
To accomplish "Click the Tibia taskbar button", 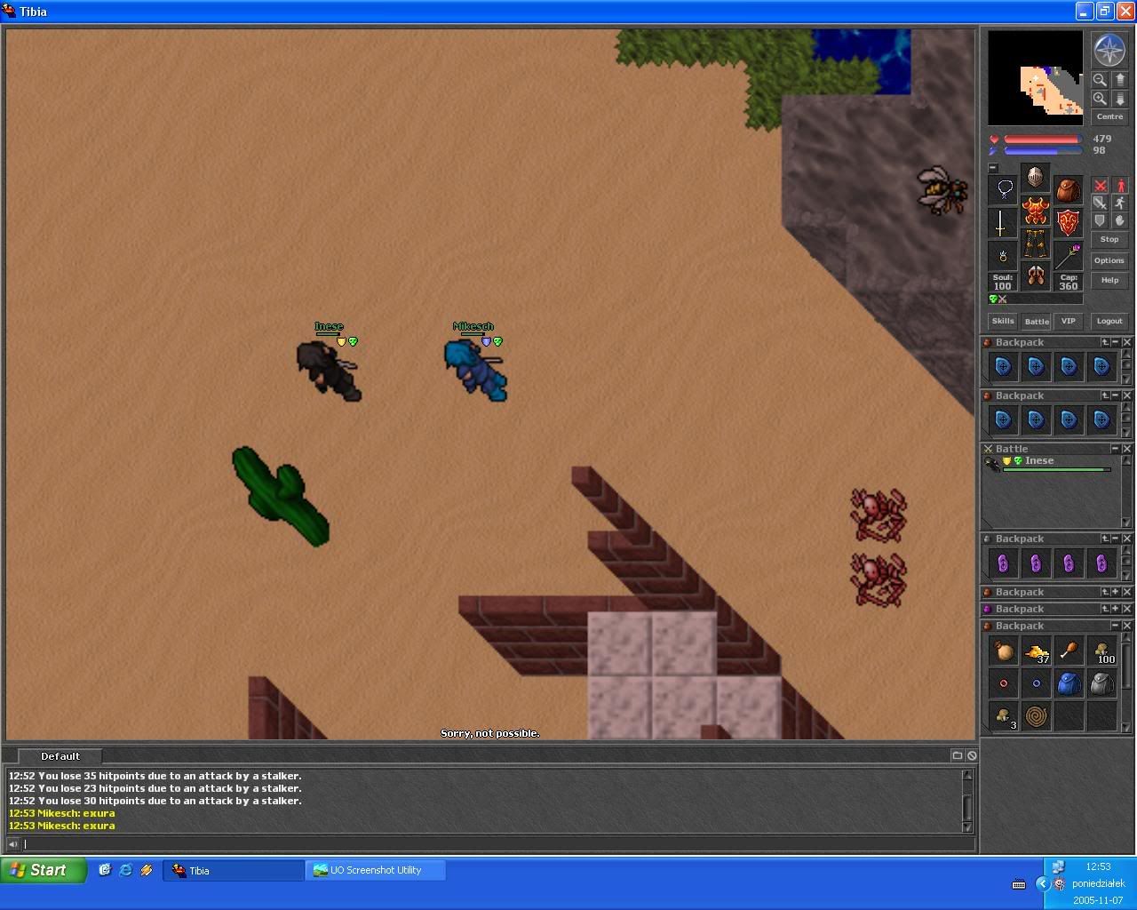I will 233,871.
